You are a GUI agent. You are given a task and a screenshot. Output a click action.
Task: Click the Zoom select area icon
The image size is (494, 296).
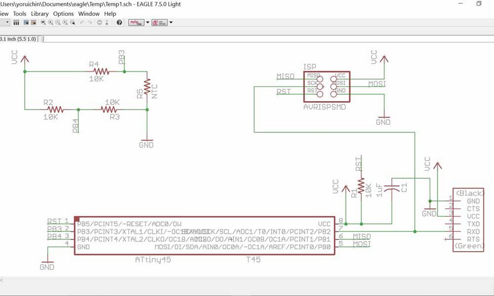tap(72, 22)
